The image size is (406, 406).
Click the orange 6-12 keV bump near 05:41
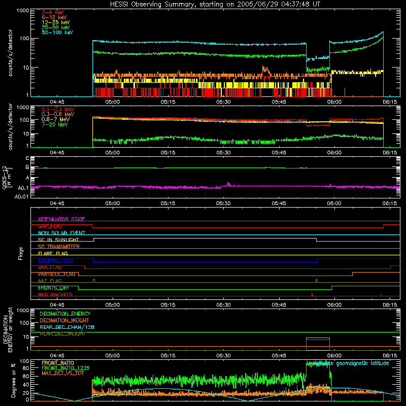pos(265,71)
